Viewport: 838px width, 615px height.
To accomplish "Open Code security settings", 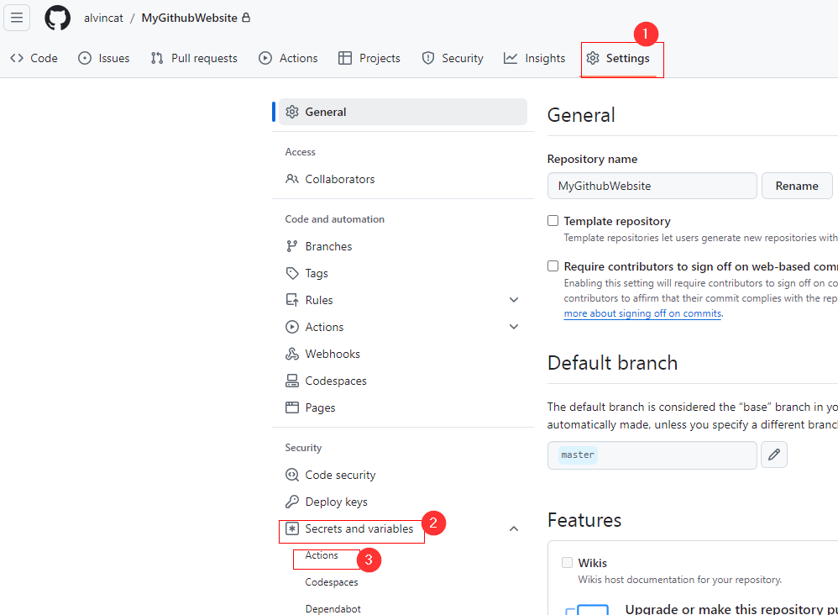I will (x=340, y=475).
